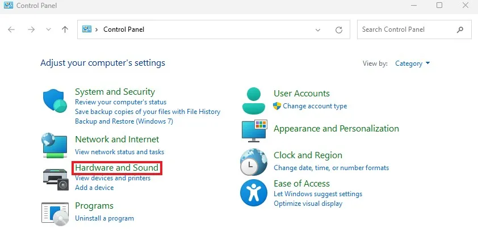Open the recent locations chevron
478x237 pixels.
[48, 29]
